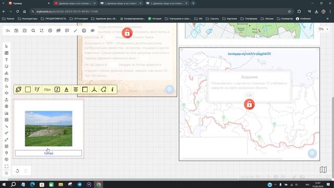334x188 pixels.
Task: Select the table grid tool
Action: [6, 120]
